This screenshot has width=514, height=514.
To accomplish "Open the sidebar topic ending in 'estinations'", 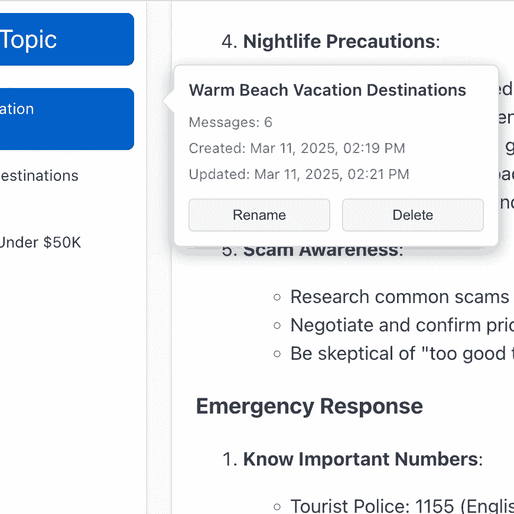I will pos(40,175).
